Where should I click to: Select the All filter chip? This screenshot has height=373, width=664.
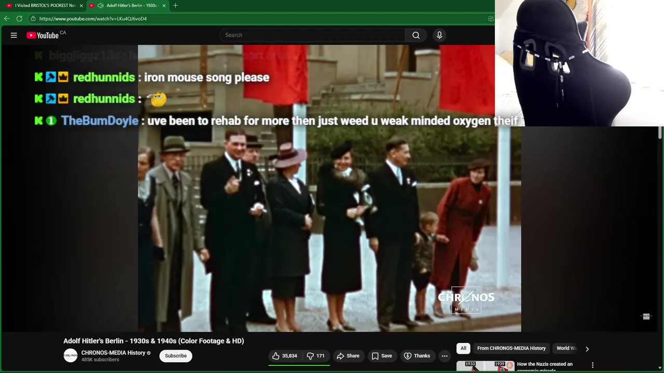(463, 348)
